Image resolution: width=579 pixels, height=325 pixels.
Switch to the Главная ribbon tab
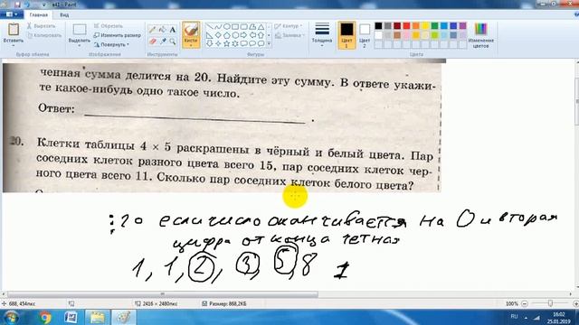tap(38, 15)
